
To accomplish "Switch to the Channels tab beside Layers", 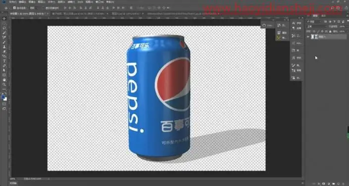I will [323, 16].
